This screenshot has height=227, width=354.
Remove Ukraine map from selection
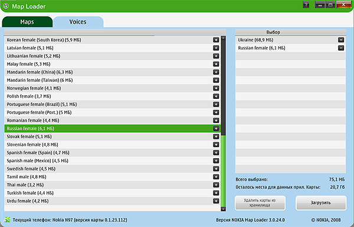coord(341,40)
